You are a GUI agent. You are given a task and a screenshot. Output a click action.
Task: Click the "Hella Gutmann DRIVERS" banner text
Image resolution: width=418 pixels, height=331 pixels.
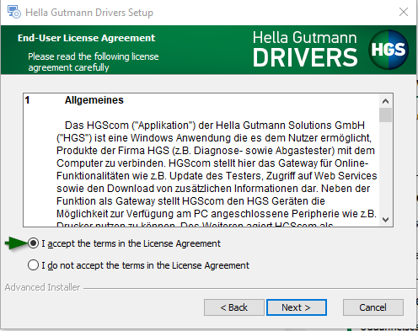[x=305, y=49]
